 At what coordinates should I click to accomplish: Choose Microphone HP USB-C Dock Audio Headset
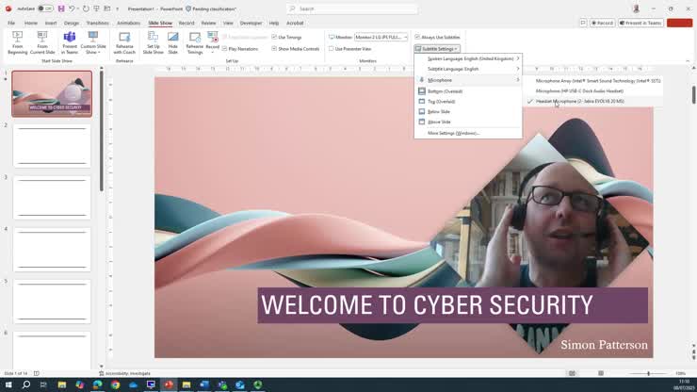tap(593, 91)
